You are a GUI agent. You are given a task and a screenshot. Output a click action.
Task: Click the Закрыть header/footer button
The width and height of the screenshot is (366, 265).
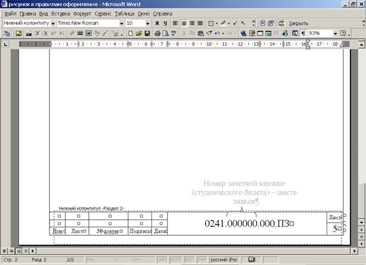(x=298, y=23)
